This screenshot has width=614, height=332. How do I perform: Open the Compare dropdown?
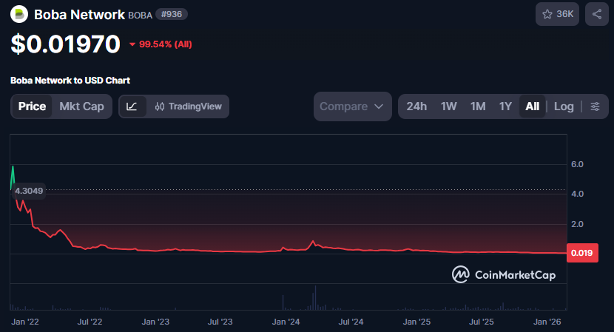point(352,106)
